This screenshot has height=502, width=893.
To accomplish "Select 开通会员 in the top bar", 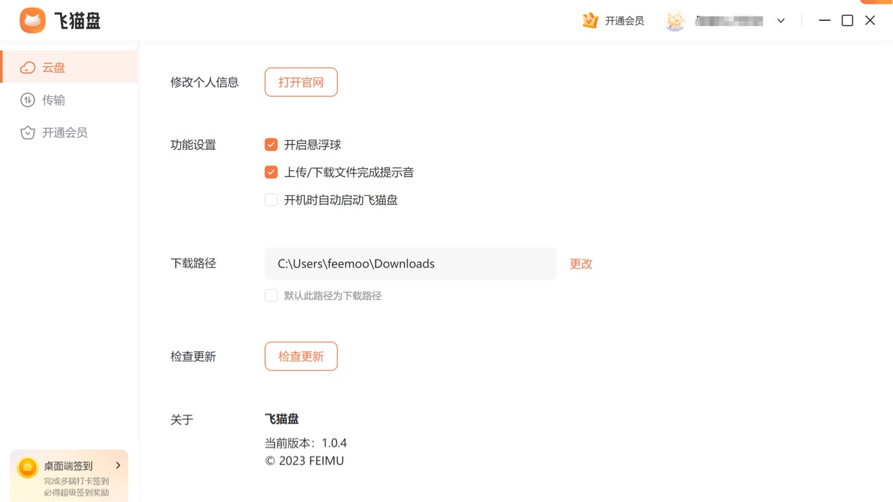I will point(624,20).
